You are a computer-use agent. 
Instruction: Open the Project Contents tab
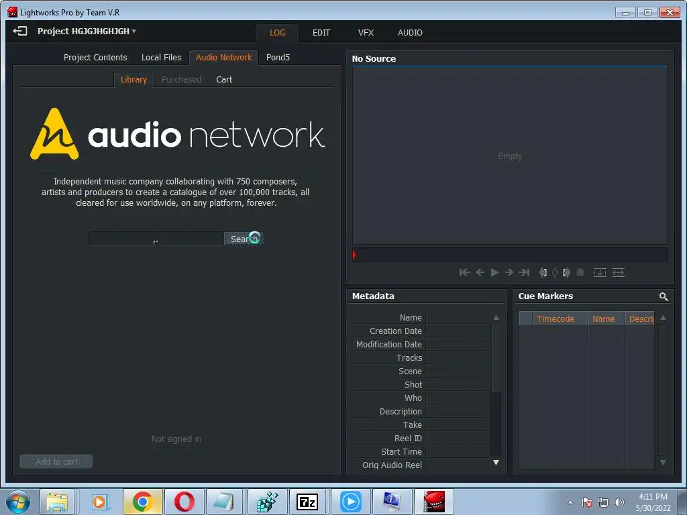(95, 58)
